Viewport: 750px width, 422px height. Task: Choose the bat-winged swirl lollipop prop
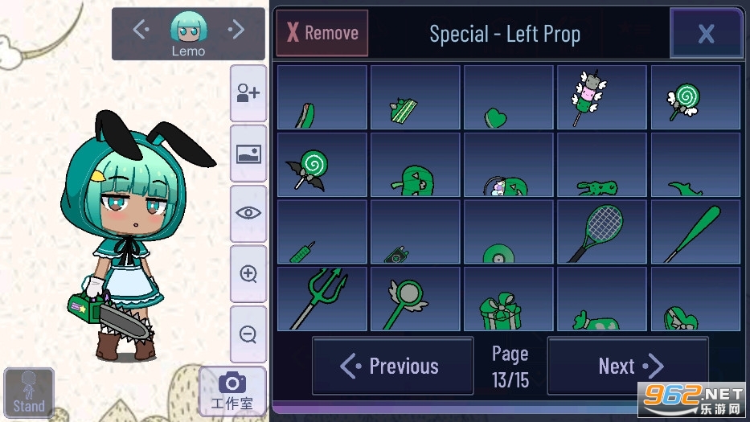[x=322, y=165]
